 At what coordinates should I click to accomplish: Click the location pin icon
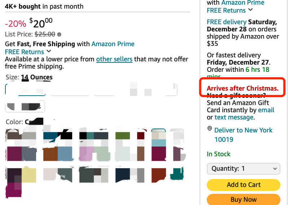tap(209, 129)
